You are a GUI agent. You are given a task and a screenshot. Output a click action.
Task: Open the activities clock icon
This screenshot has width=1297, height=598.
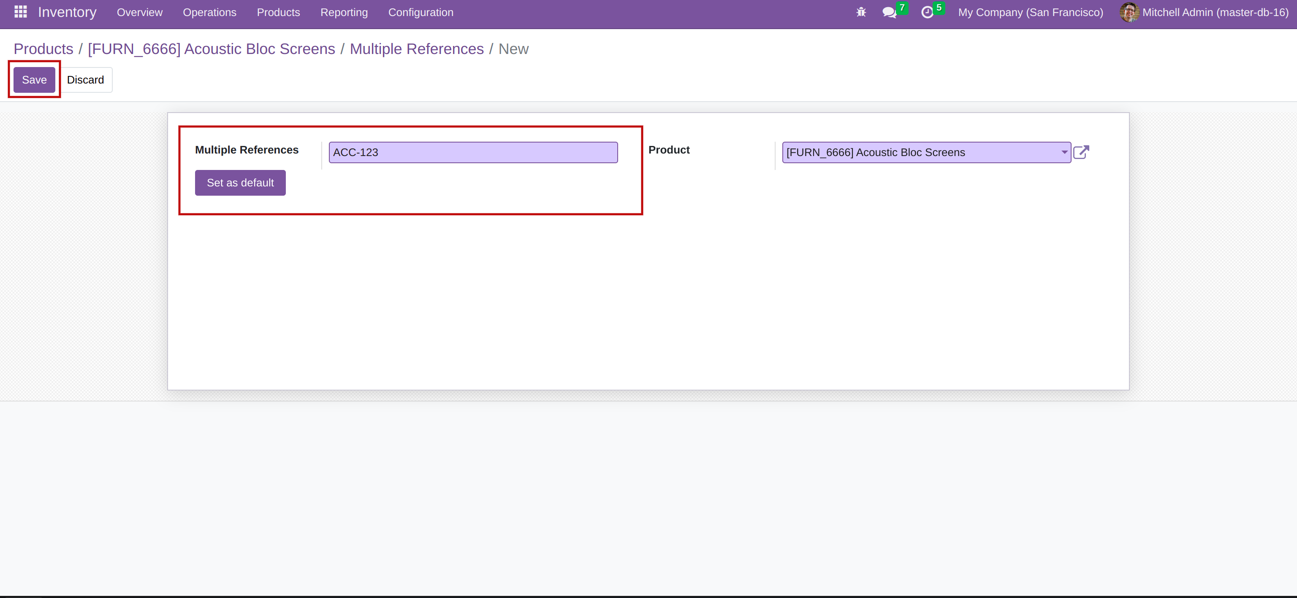(x=927, y=13)
